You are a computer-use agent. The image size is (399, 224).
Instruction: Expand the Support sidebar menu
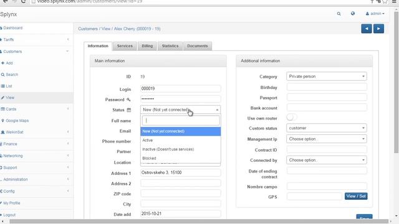pyautogui.click(x=36, y=167)
